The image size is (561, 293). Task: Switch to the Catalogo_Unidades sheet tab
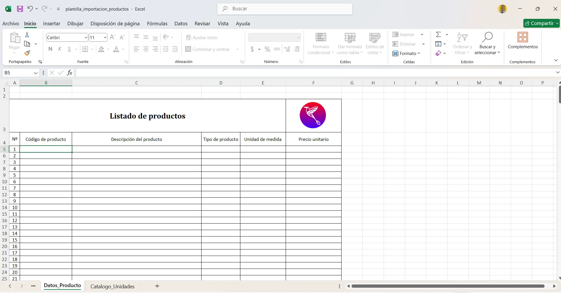tap(112, 286)
